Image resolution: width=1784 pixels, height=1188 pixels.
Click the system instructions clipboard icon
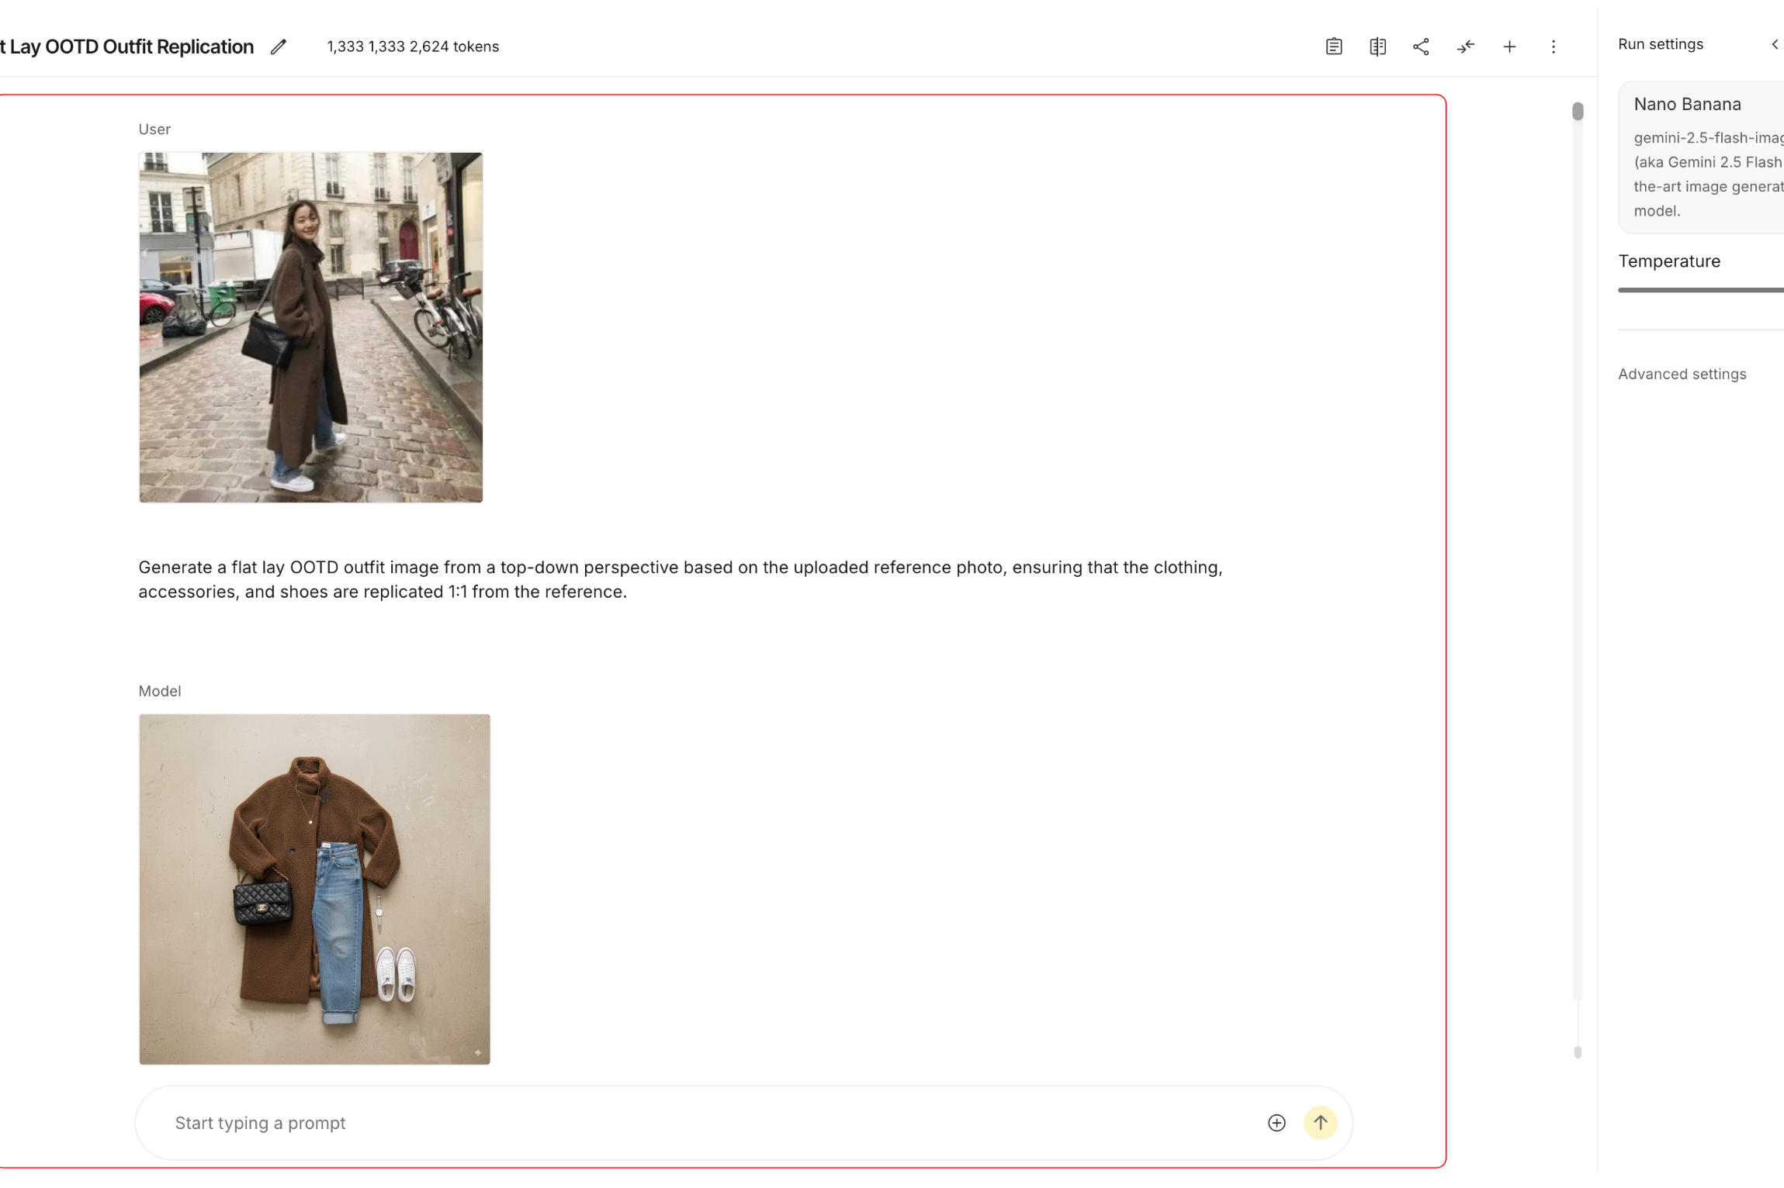[x=1333, y=47]
